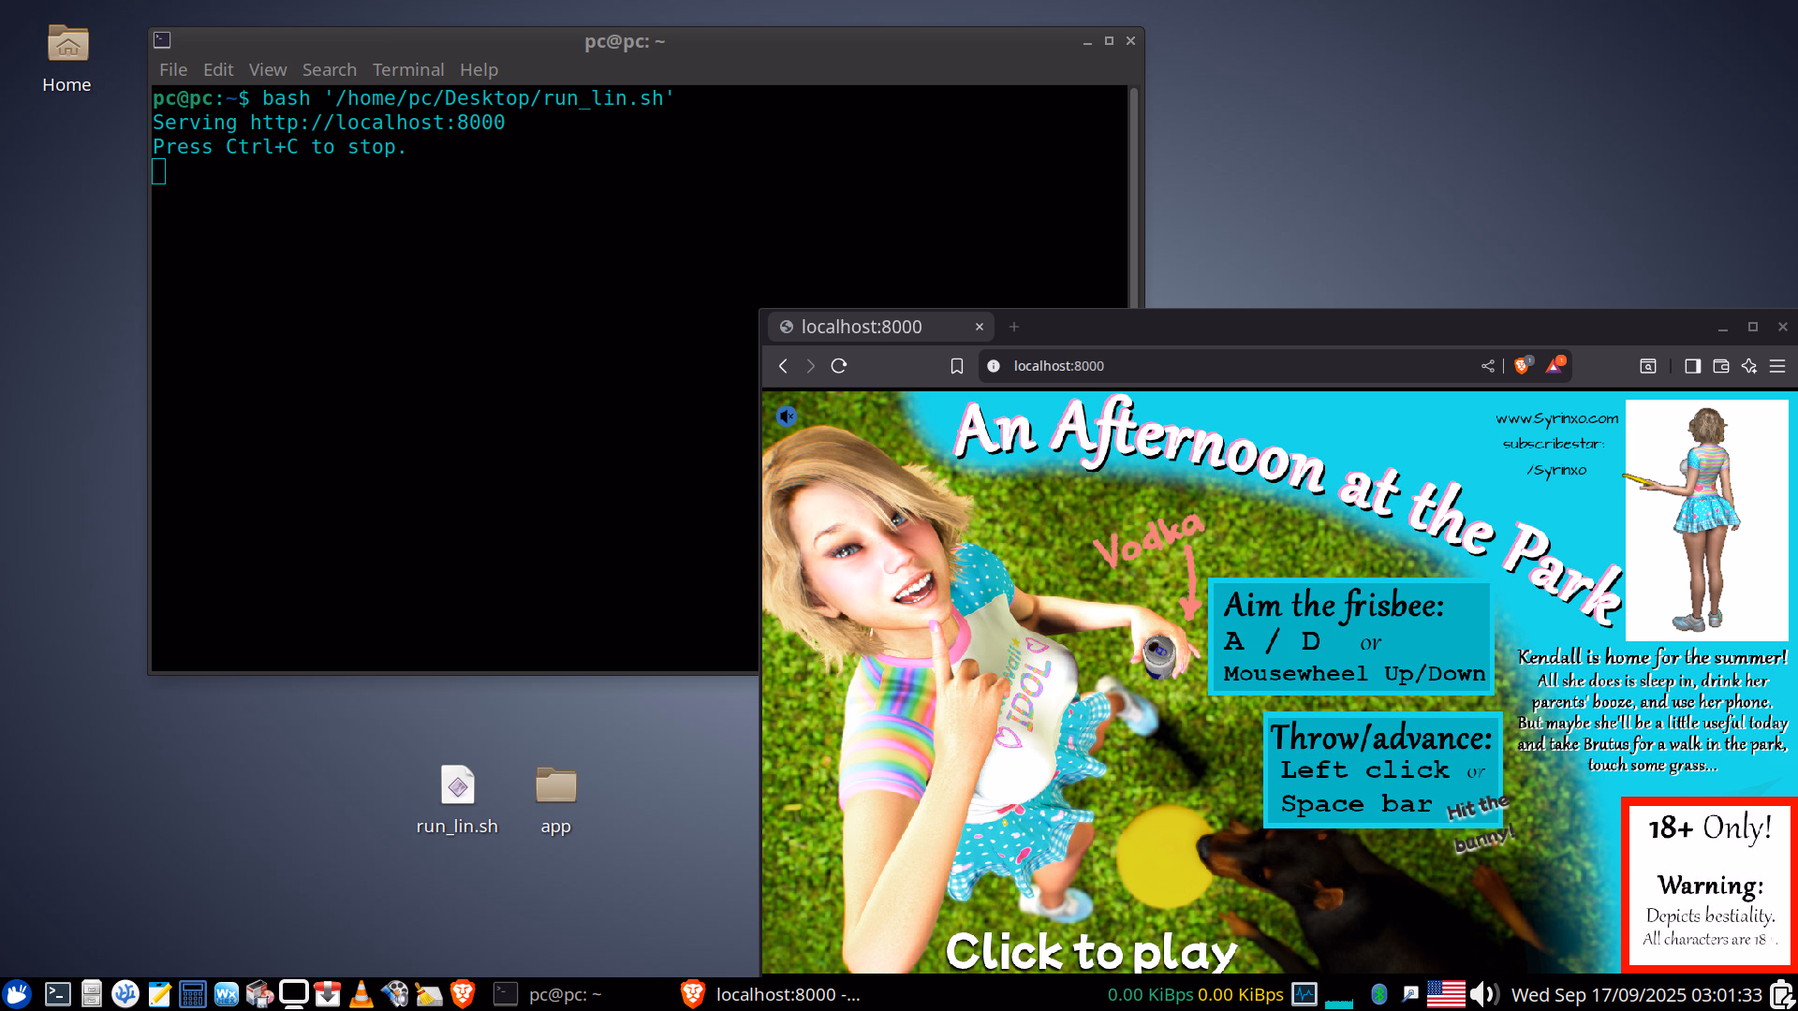Open a new browser tab
1798x1011 pixels.
(x=1014, y=327)
